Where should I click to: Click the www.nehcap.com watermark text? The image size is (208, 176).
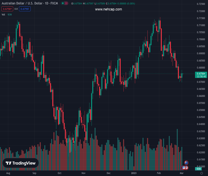click(x=108, y=9)
